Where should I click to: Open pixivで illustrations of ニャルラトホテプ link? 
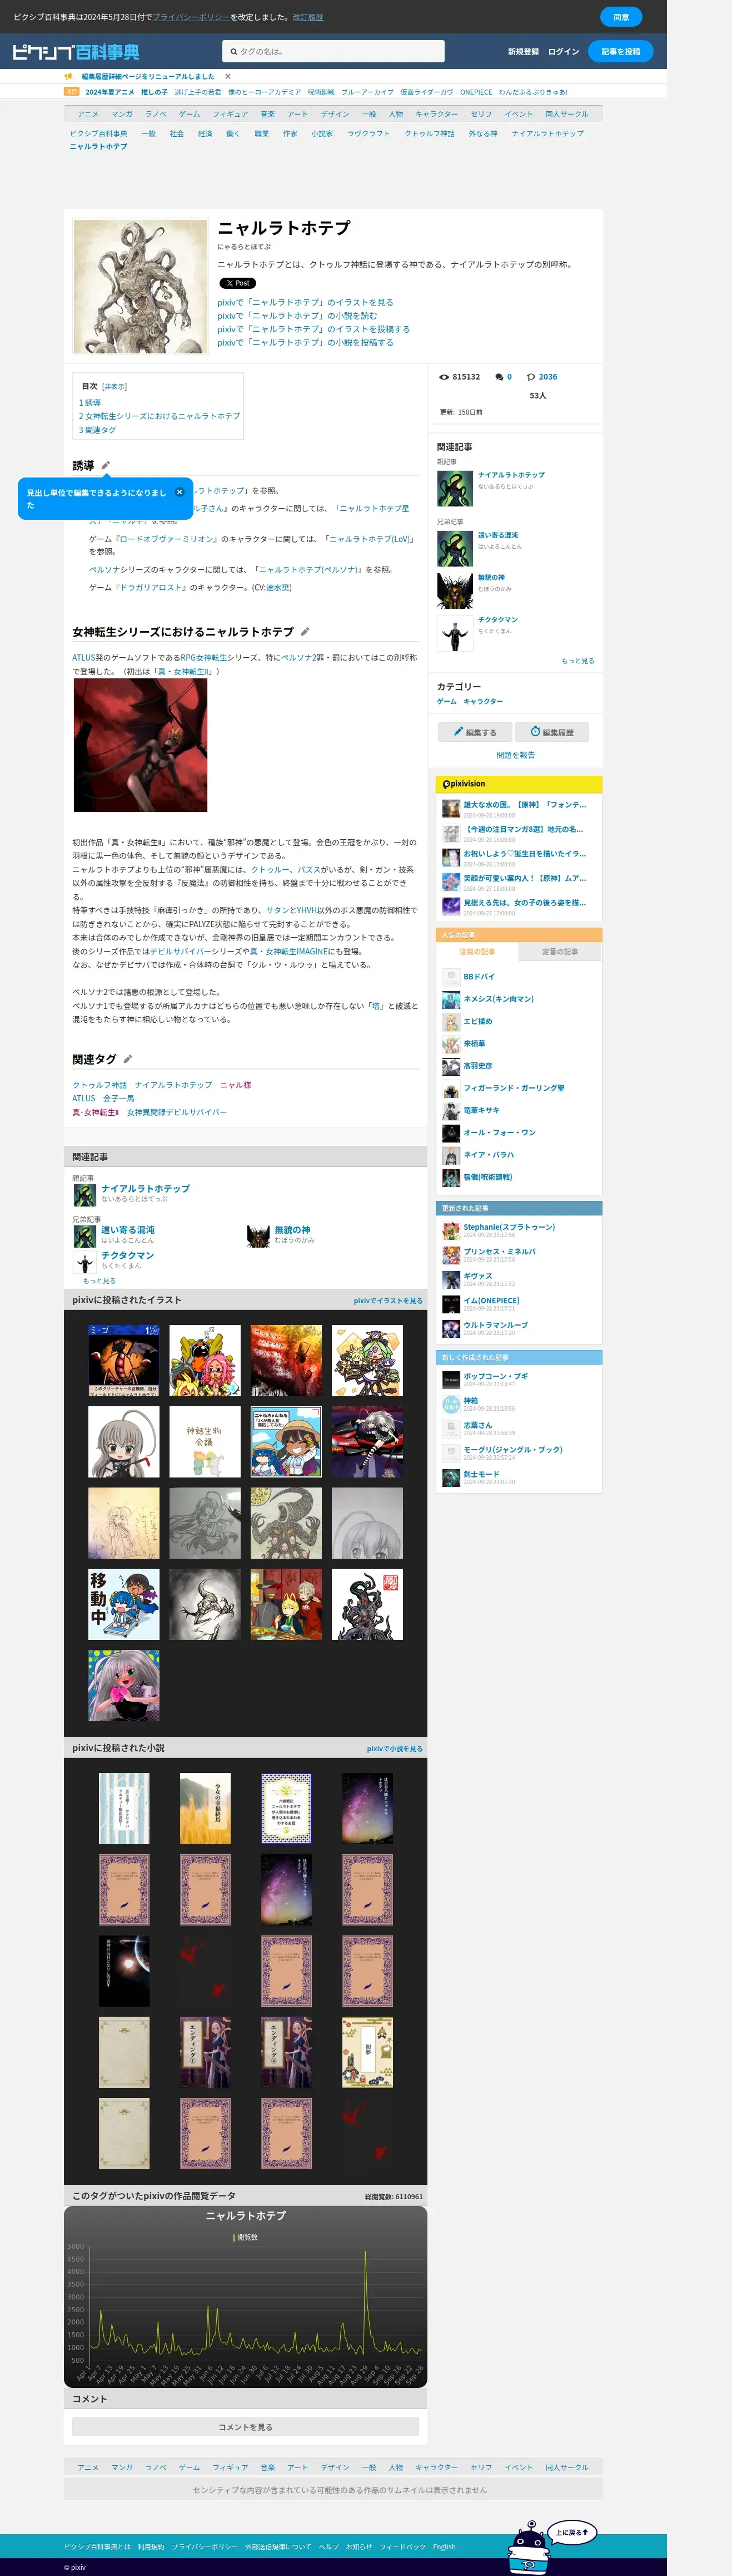[306, 302]
